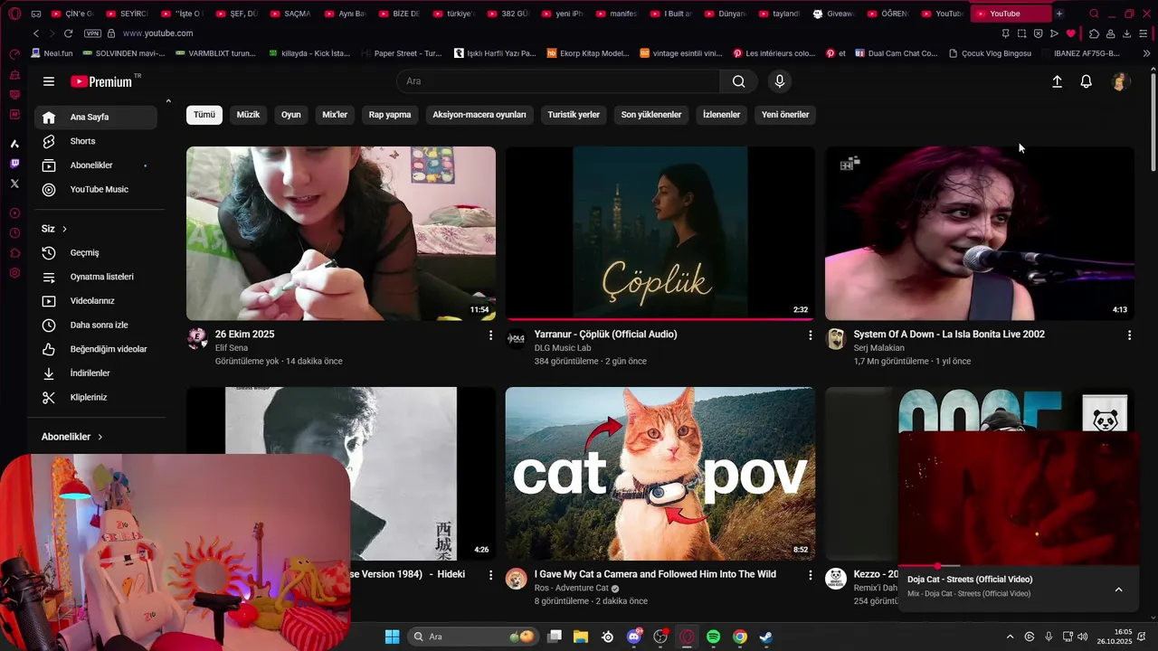Click Opera snapshot camera icon

click(1021, 33)
